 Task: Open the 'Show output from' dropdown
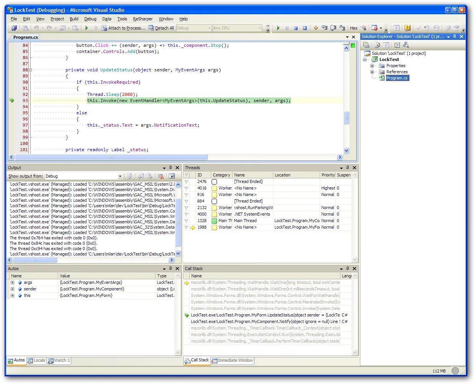point(120,176)
